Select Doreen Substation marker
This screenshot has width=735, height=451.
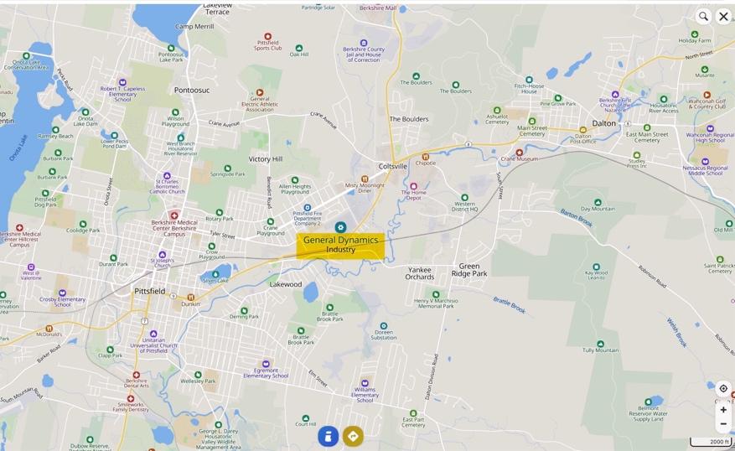tap(384, 325)
